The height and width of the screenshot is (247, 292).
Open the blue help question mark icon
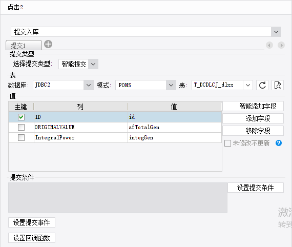(279, 143)
